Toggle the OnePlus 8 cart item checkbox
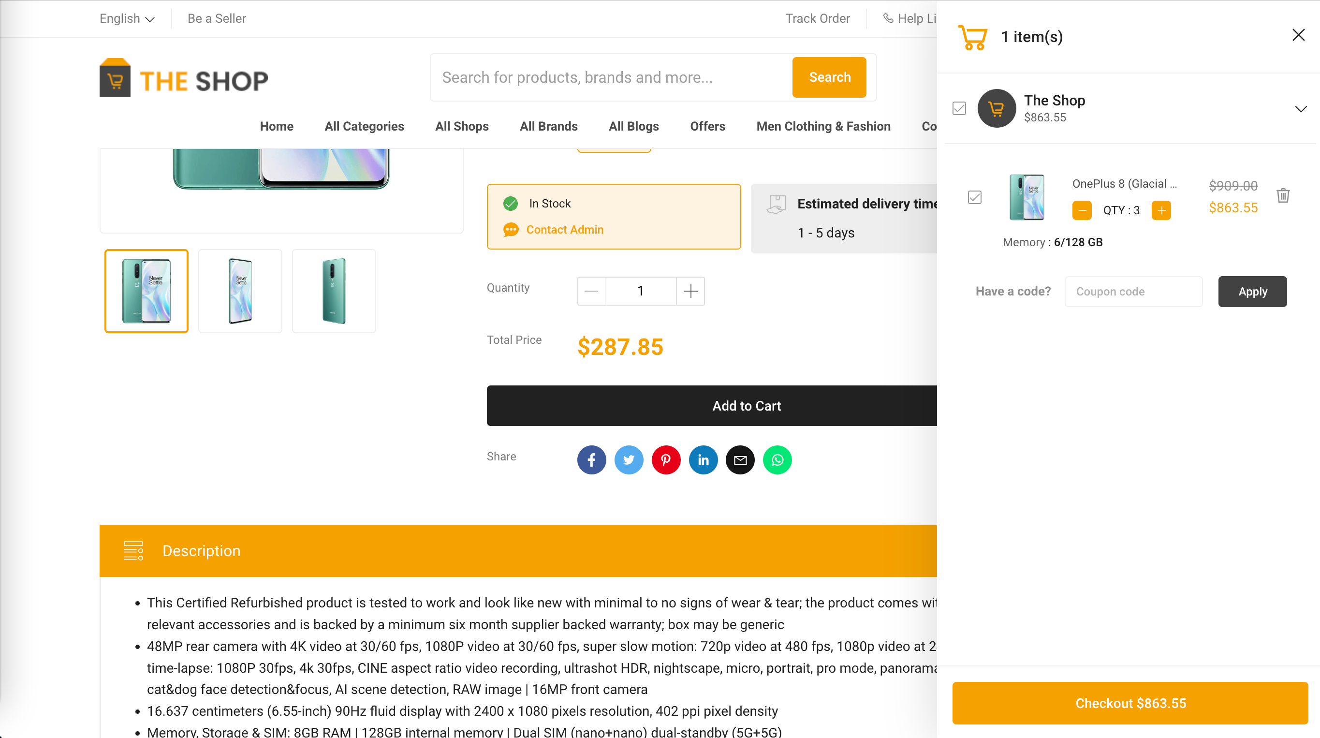 coord(974,197)
